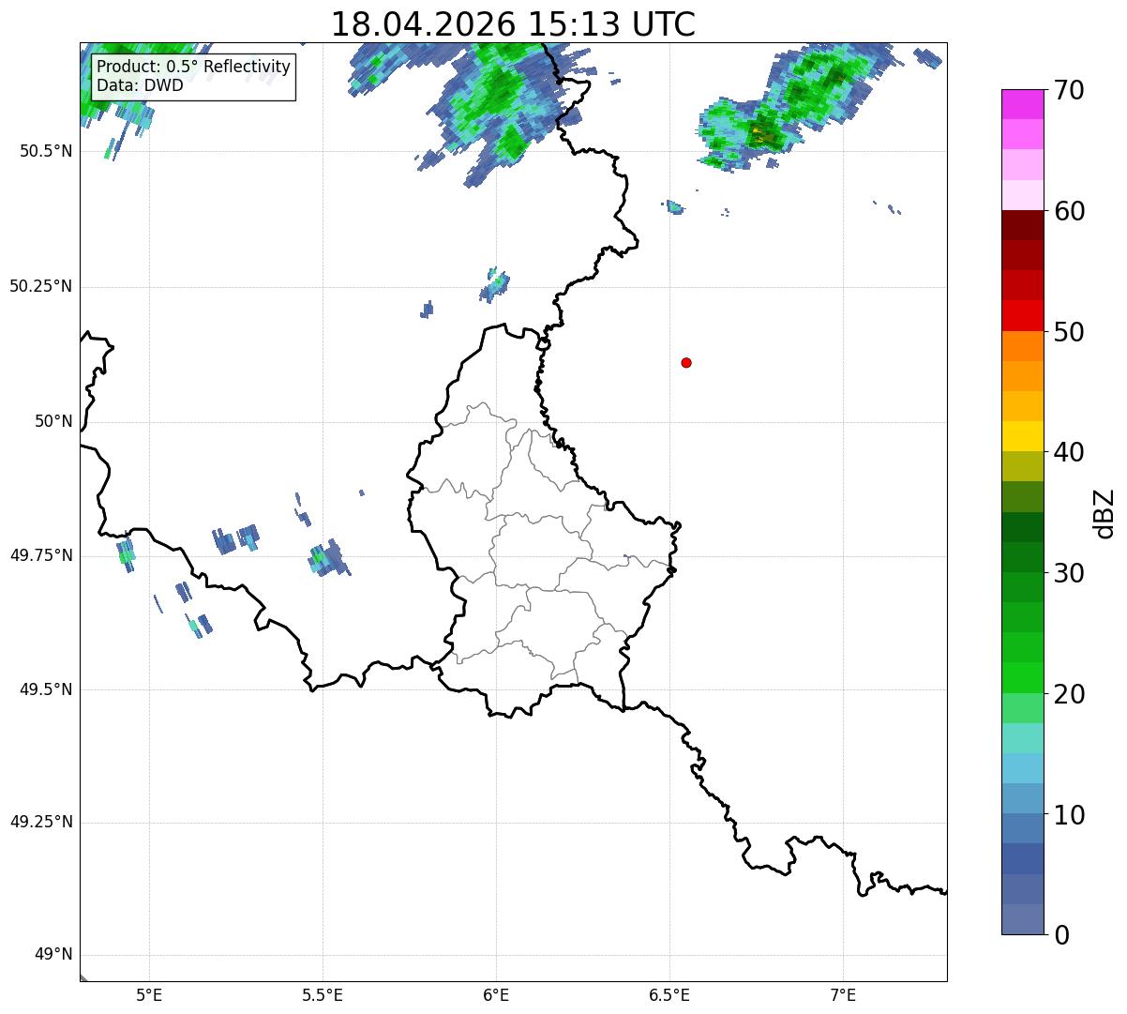Click the 5°E longitude tick label
Image resolution: width=1127 pixels, height=1014 pixels.
[149, 994]
